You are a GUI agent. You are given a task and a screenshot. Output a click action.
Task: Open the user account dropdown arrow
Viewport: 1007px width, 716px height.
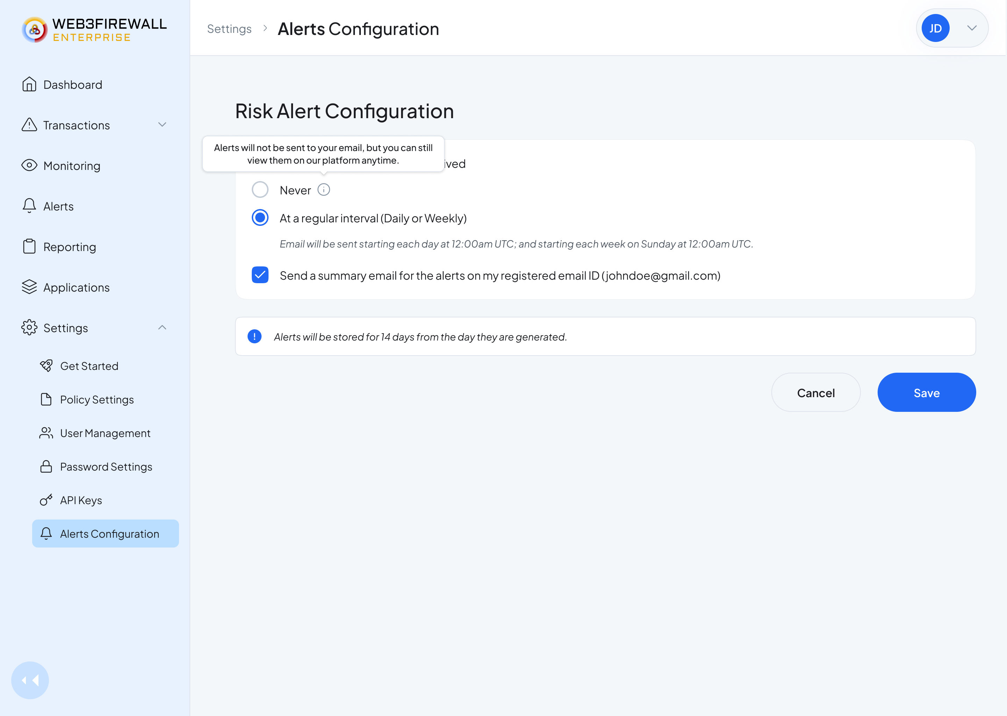tap(972, 28)
